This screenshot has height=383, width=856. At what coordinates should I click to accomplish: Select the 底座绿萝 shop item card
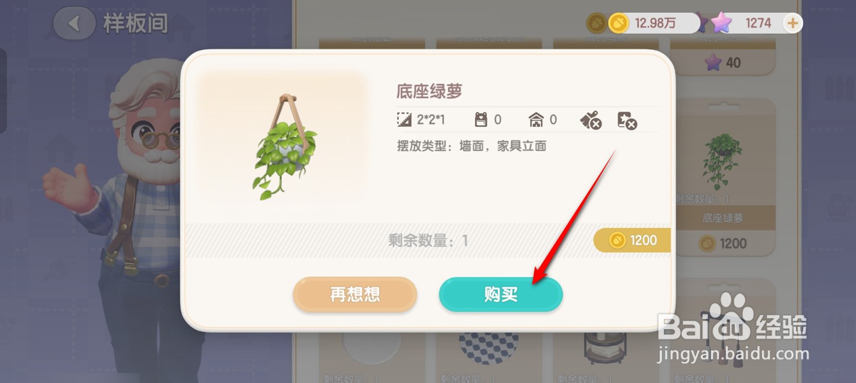pyautogui.click(x=722, y=177)
